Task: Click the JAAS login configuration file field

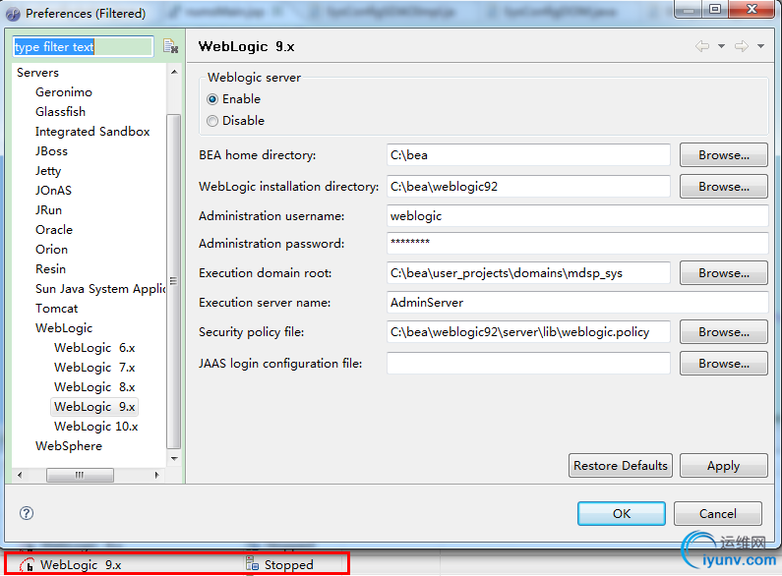Action: click(x=528, y=364)
